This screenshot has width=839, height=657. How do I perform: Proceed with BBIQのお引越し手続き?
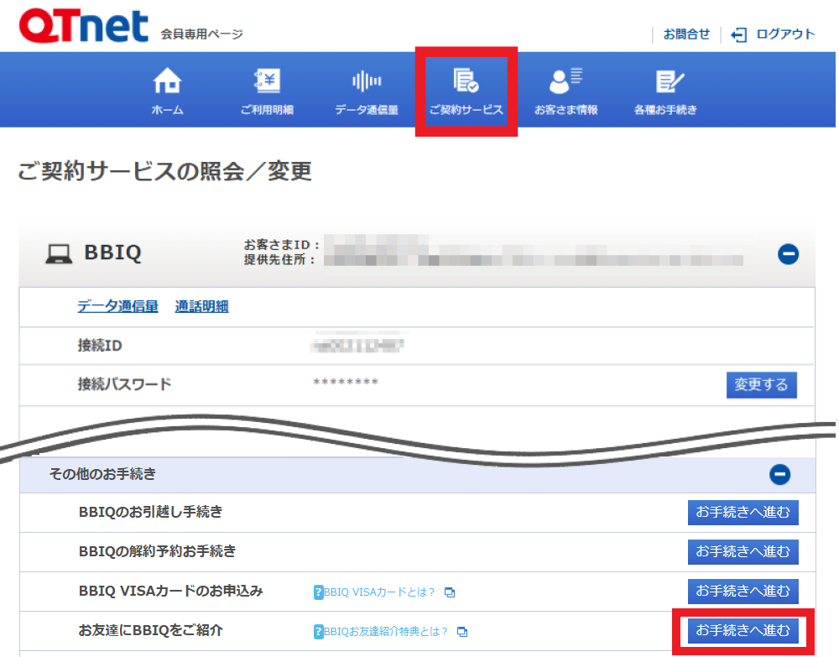point(743,512)
